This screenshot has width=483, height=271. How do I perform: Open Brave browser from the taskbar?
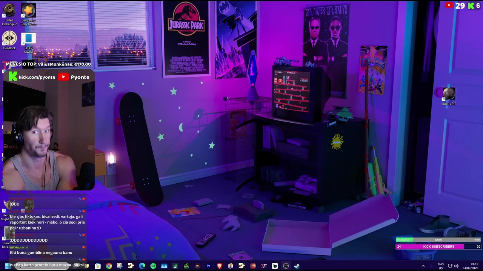point(220,266)
